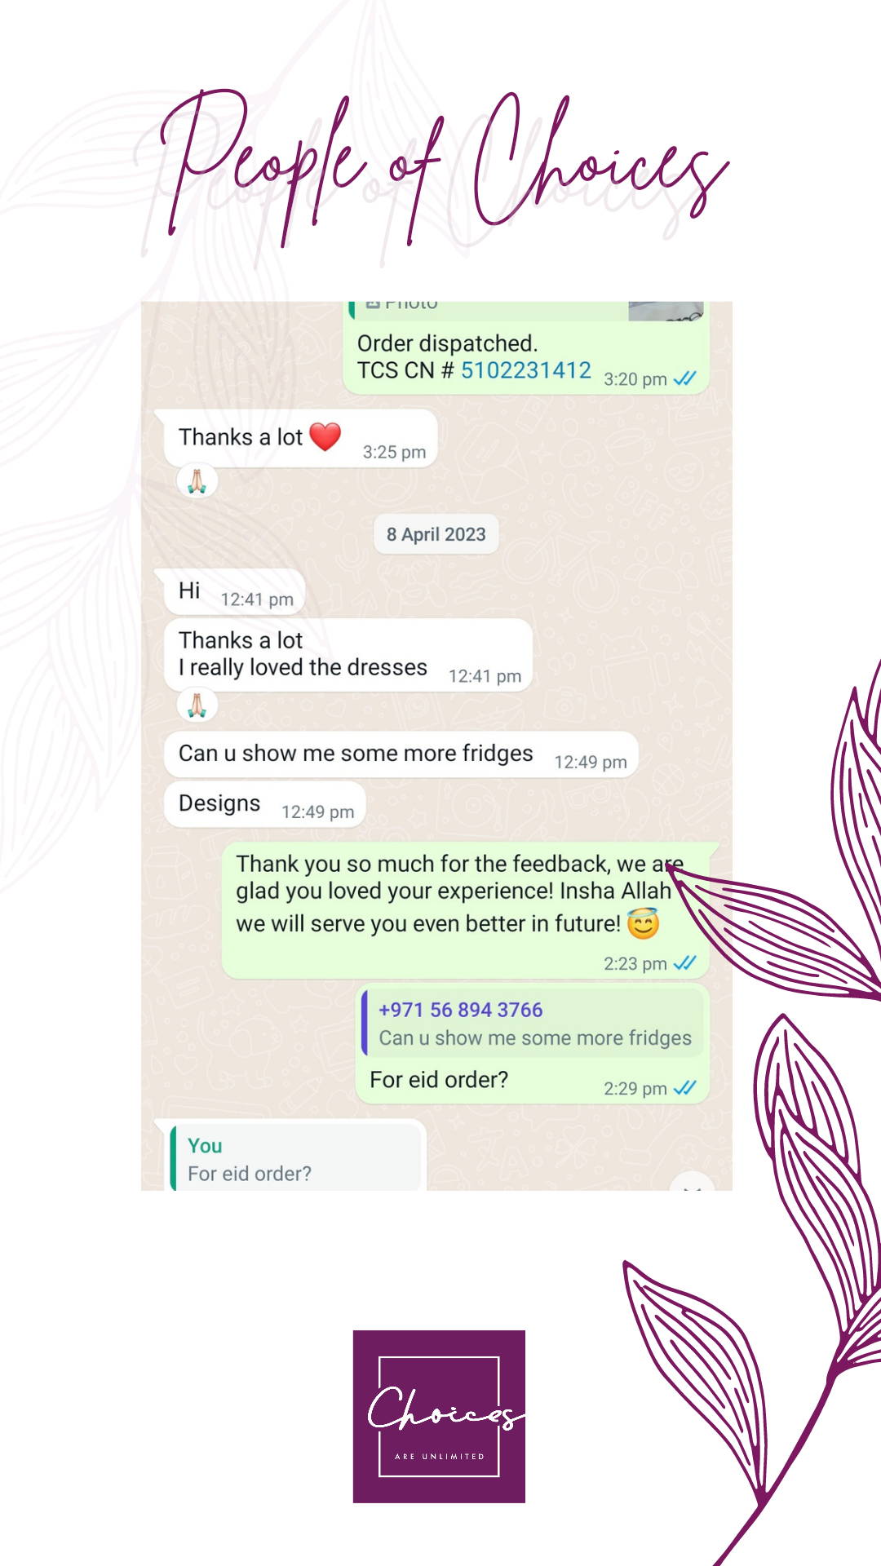Click the Choices Are Unlimited logo
881x1566 pixels.
tap(439, 1416)
